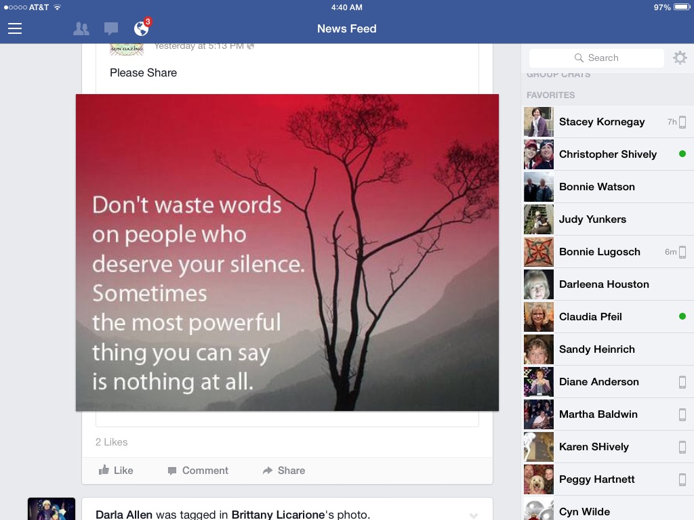Click the 2 Likes count
Screen dimensions: 694x520
click(112, 442)
